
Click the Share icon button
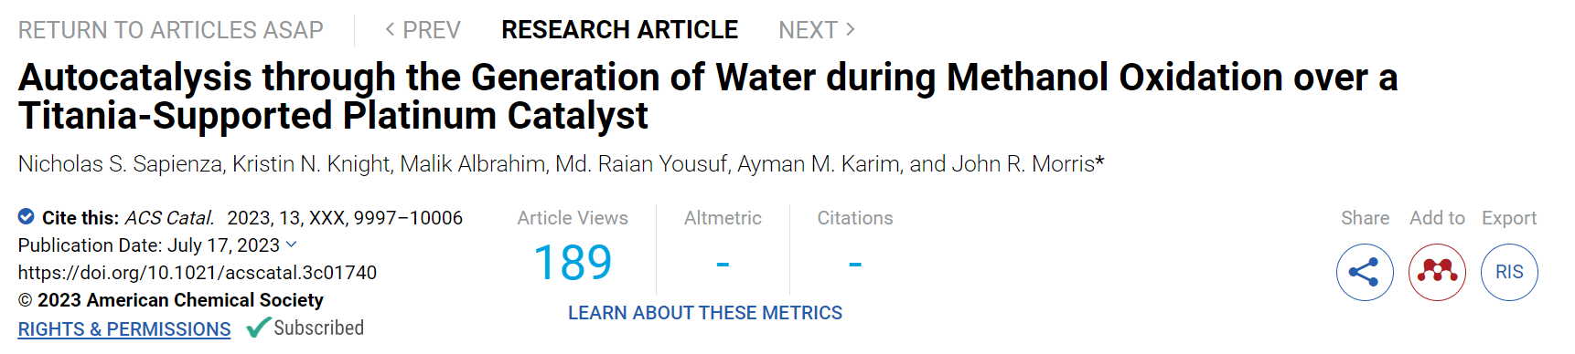1365,272
